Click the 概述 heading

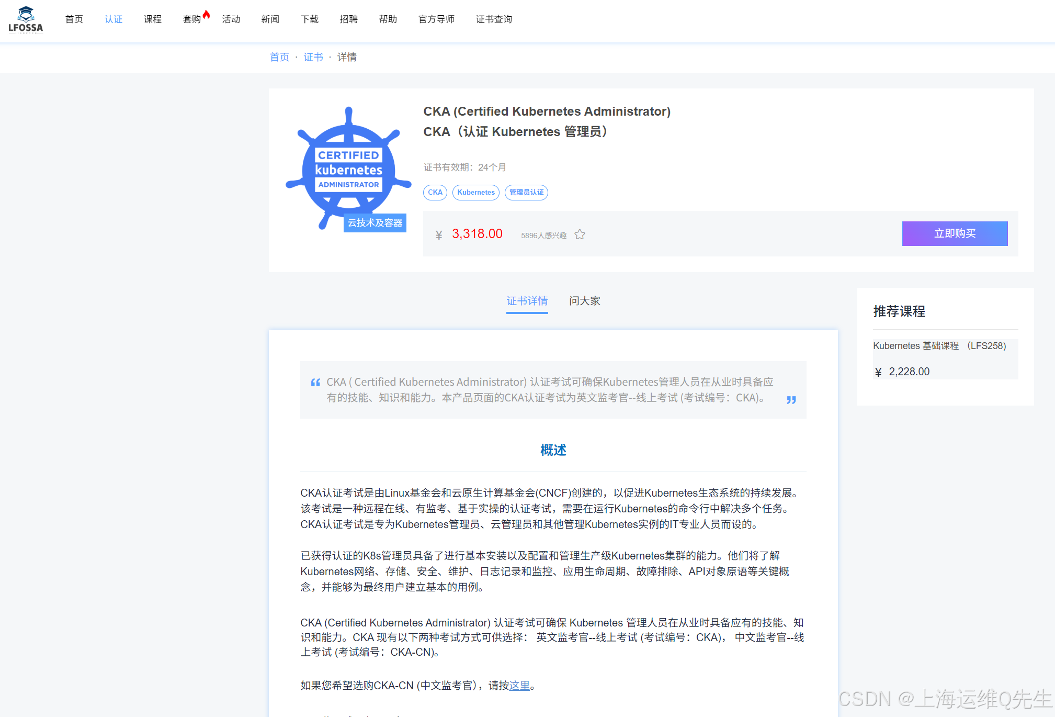553,450
